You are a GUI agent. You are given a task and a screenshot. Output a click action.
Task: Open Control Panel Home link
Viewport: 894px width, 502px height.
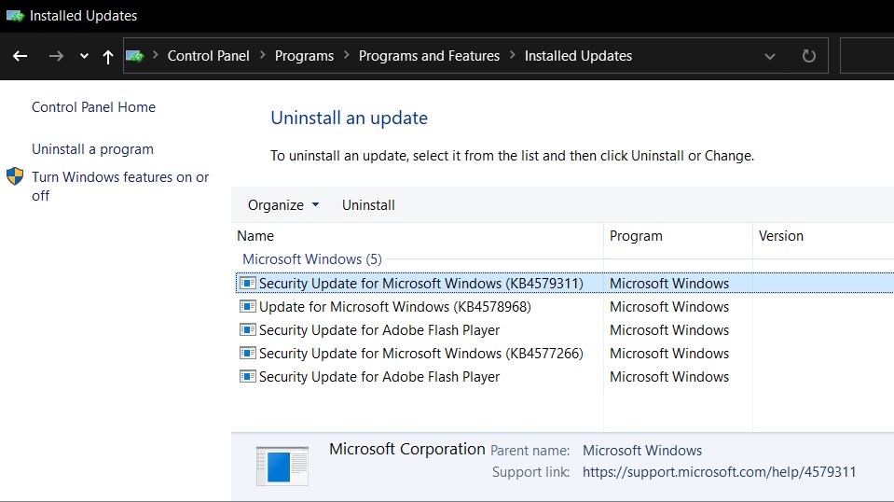click(93, 107)
